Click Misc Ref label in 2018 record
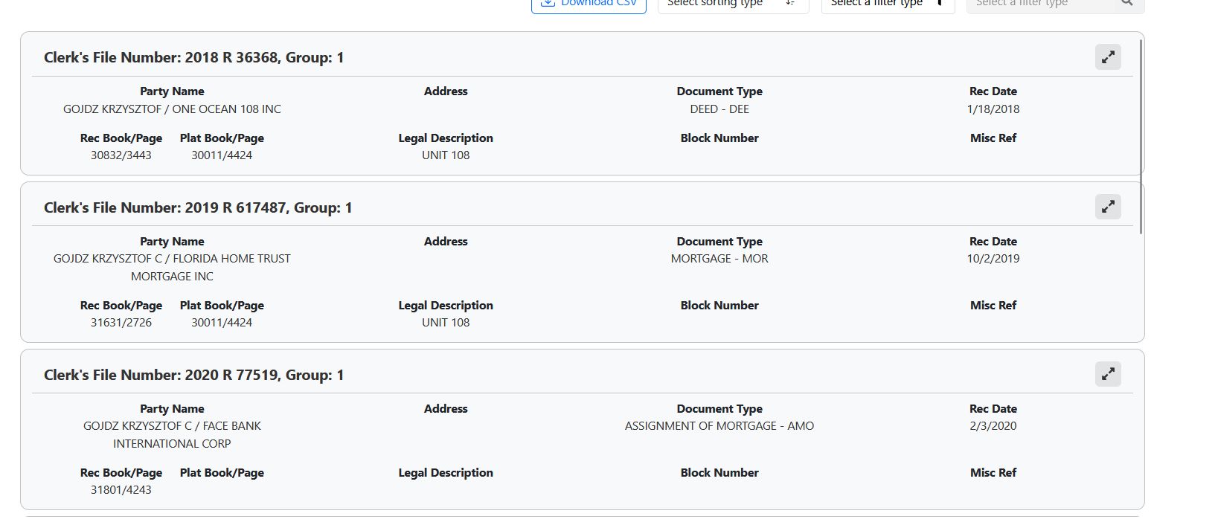Screen dimensions: 1215x525 pos(993,138)
